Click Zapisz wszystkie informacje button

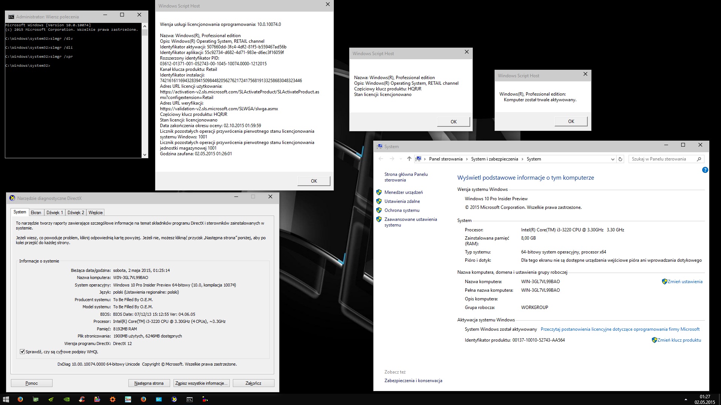point(201,383)
